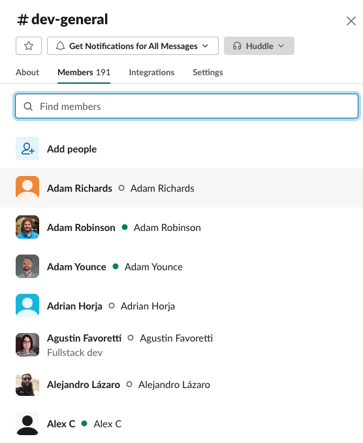Go to the Settings tab
363x443 pixels.
(x=208, y=73)
